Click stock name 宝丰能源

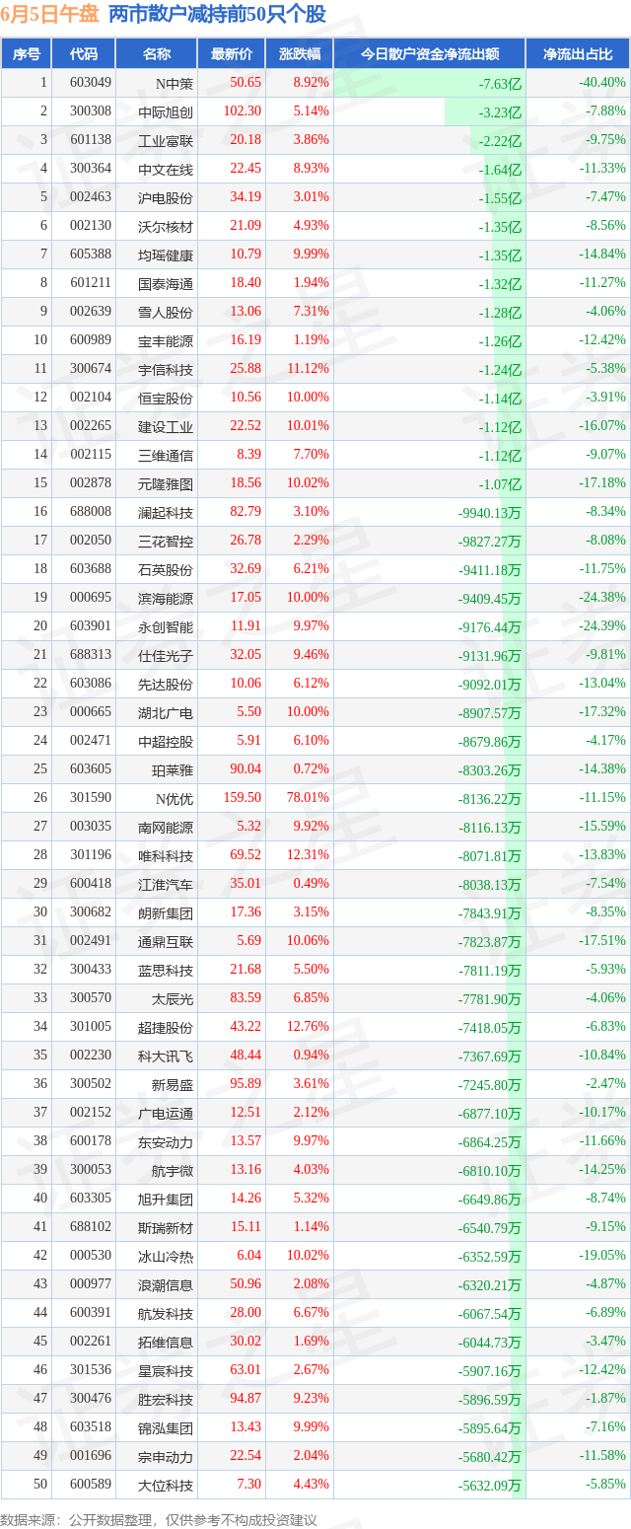coord(166,340)
